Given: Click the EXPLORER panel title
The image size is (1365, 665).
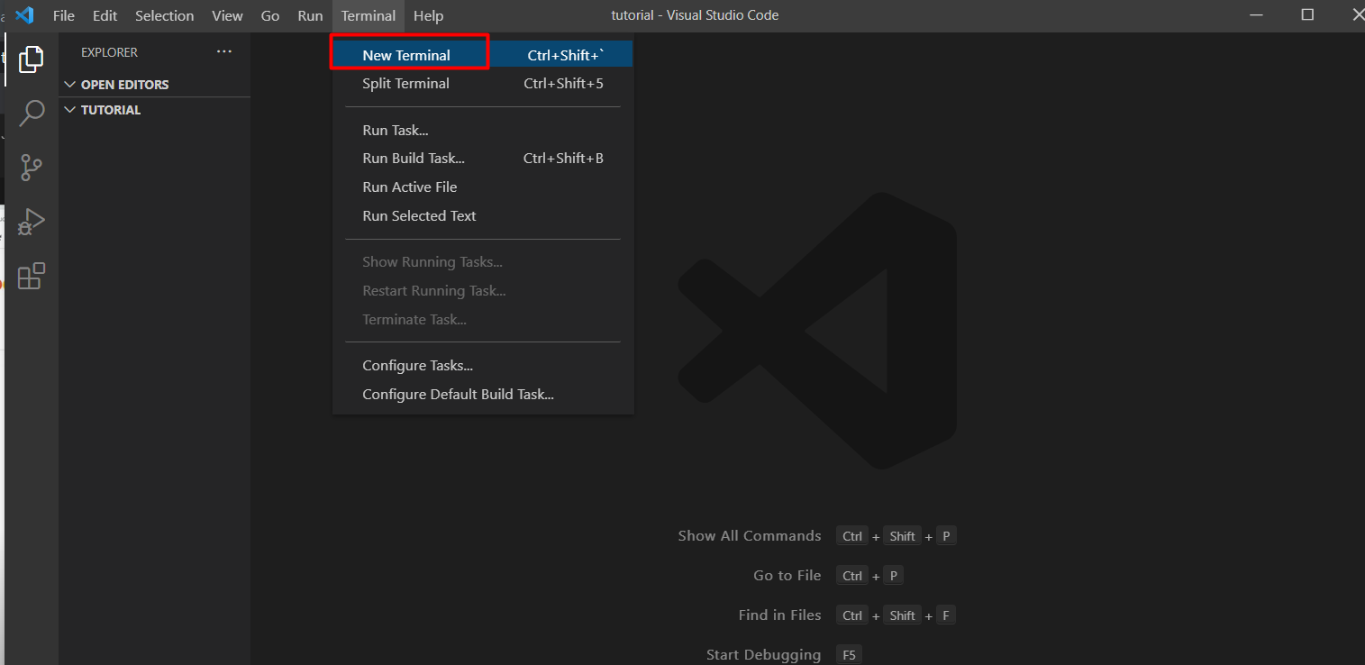Looking at the screenshot, I should click(110, 52).
